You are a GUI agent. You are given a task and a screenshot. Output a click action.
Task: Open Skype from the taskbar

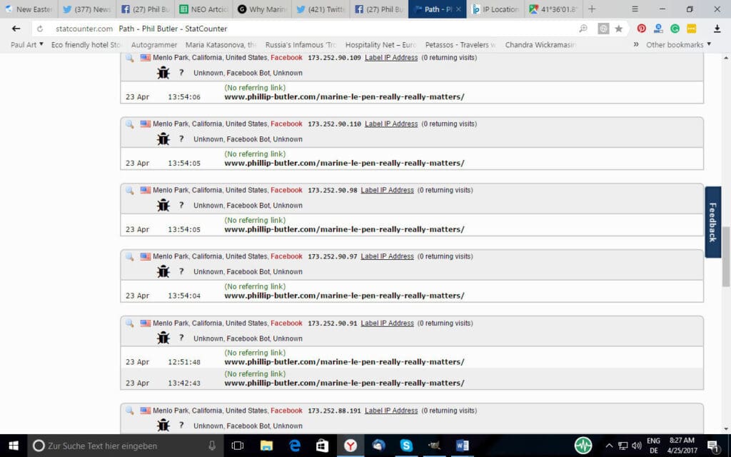click(406, 446)
